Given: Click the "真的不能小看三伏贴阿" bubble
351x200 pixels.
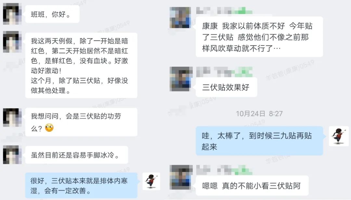Looking at the screenshot, I should pyautogui.click(x=252, y=185).
